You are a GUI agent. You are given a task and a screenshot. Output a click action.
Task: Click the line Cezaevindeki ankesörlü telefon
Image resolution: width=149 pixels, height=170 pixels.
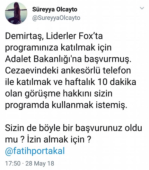(68, 71)
